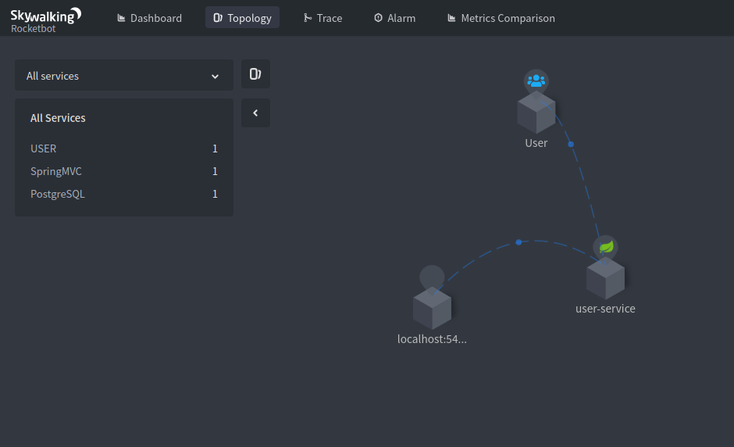Switch to the Dashboard tab

(149, 18)
